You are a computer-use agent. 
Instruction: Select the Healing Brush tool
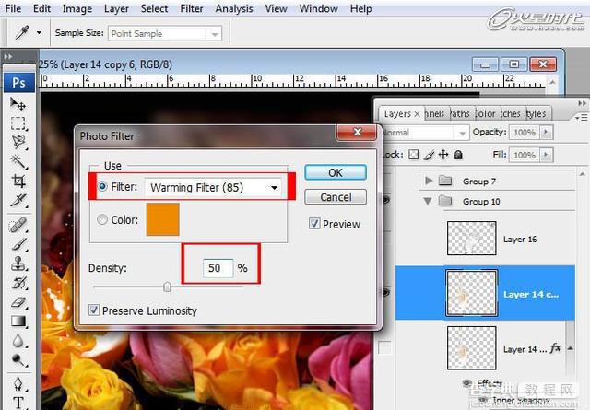click(18, 225)
